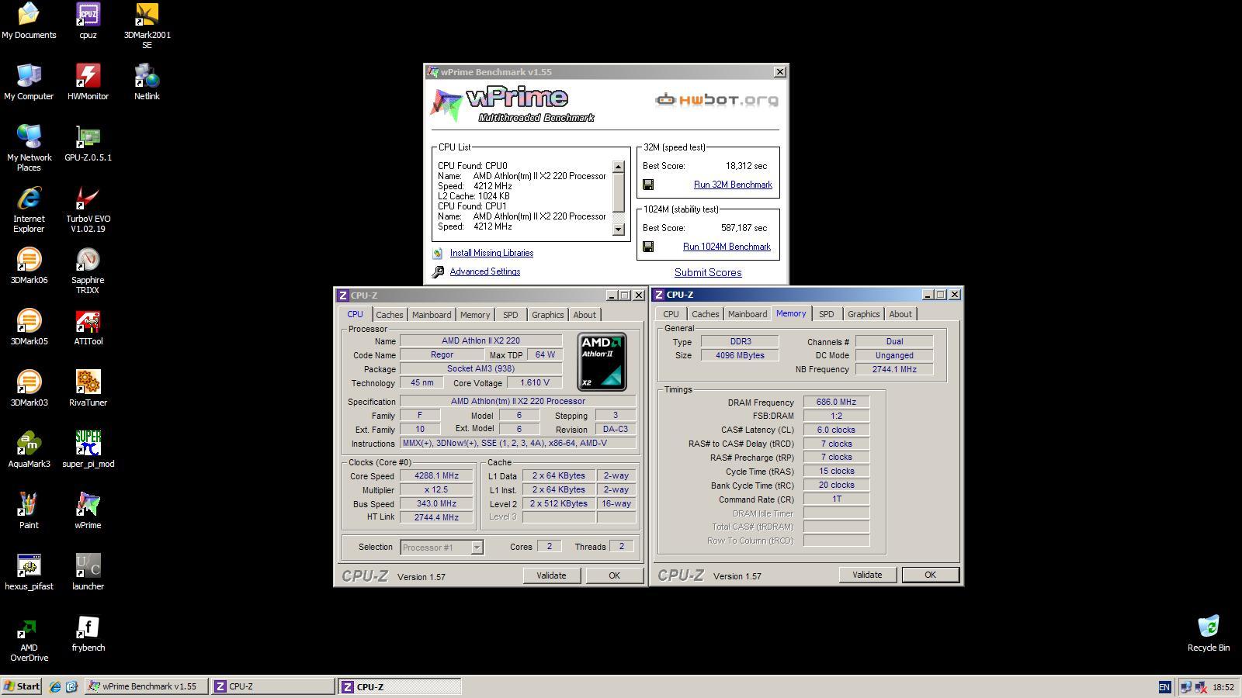The width and height of the screenshot is (1242, 698).
Task: Launch 3DMark2001 SE desktop shortcut
Action: (147, 26)
